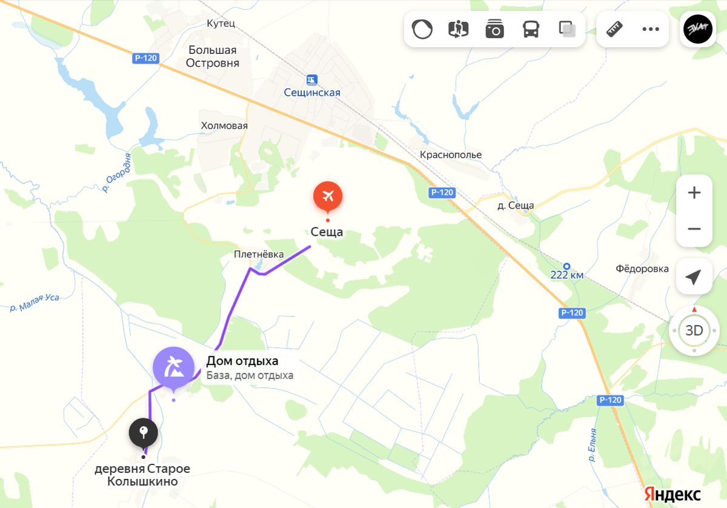Click the Плетнёвка village label
This screenshot has height=508, width=727.
click(259, 255)
